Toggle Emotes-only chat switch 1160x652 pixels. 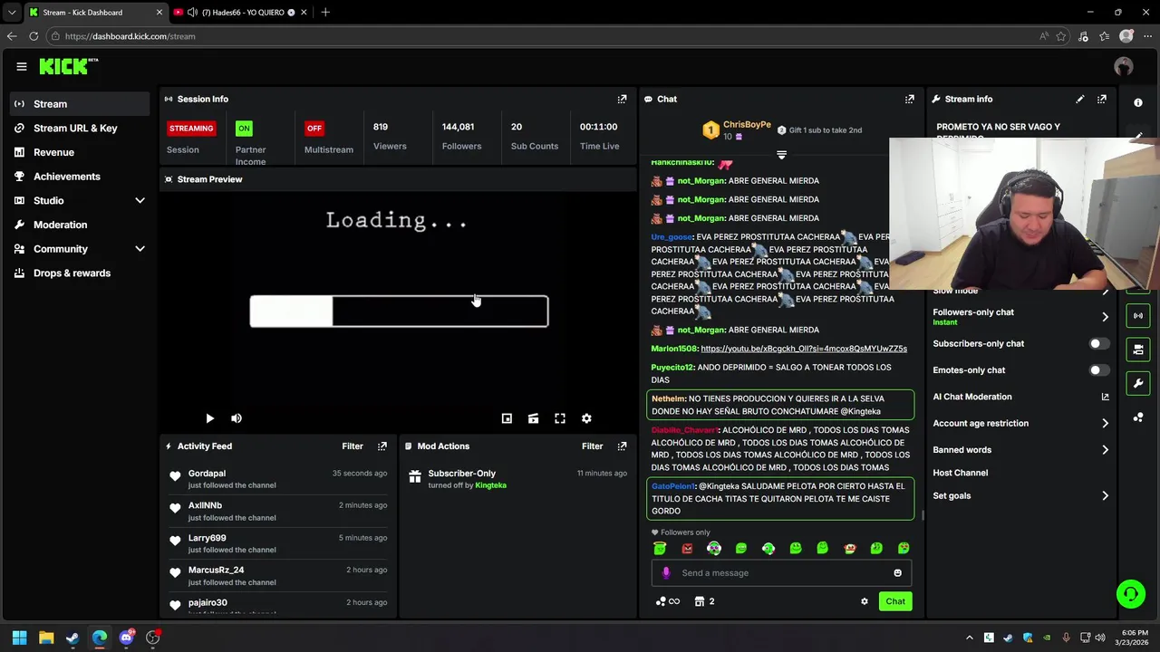tap(1097, 370)
